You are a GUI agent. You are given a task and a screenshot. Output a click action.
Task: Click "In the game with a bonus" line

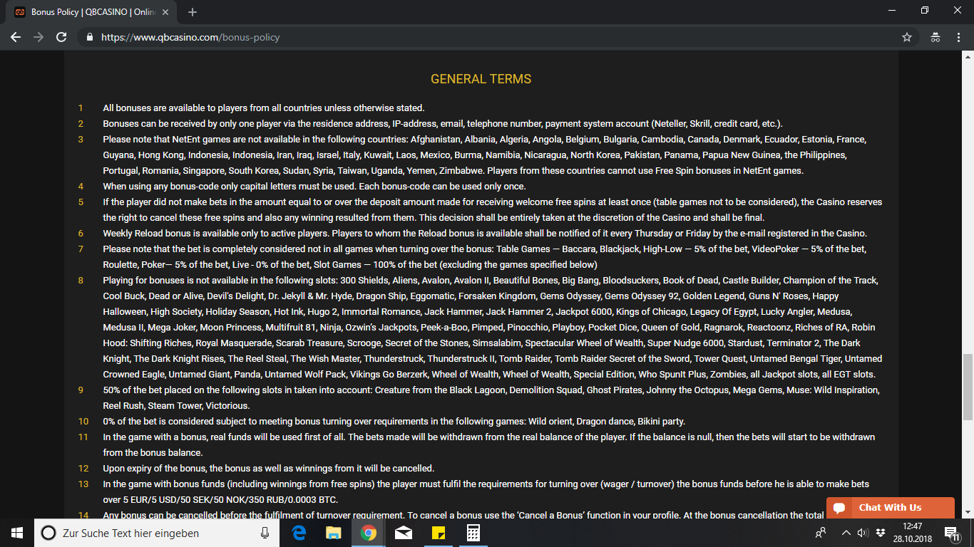pos(489,445)
